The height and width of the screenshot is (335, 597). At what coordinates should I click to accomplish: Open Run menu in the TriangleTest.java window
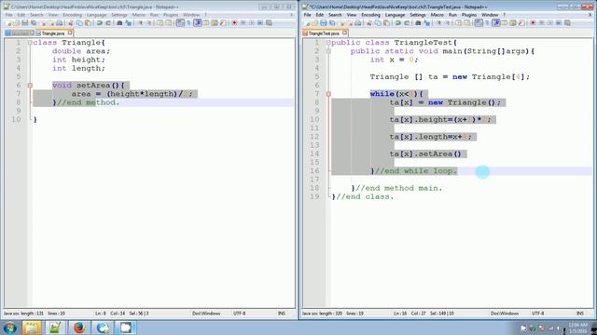pos(452,15)
